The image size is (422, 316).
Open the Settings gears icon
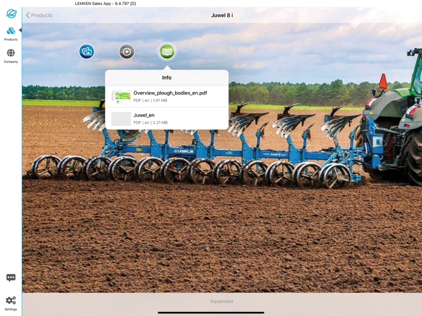[11, 303]
